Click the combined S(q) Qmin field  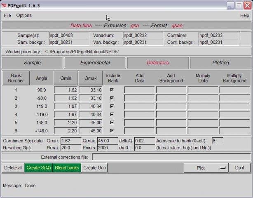tap(71, 141)
